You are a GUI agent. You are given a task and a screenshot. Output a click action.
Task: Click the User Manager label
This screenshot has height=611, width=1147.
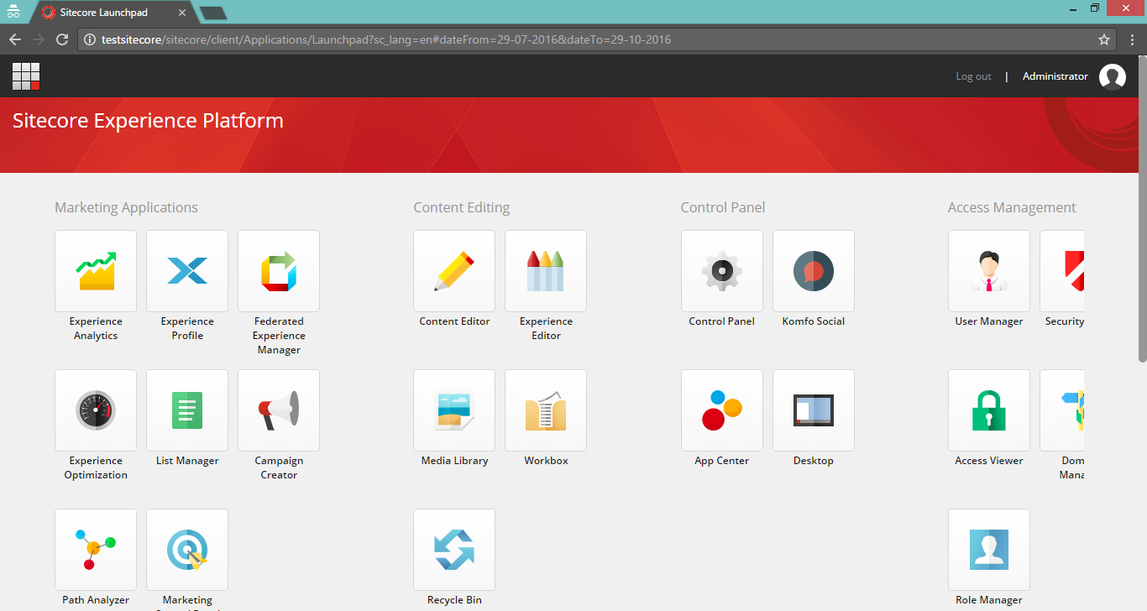(989, 321)
